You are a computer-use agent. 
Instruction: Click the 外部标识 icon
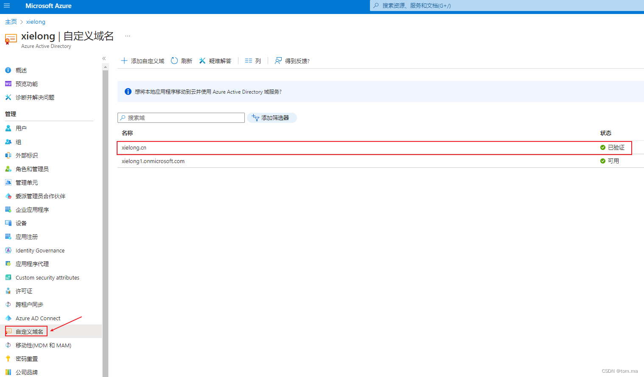point(8,155)
